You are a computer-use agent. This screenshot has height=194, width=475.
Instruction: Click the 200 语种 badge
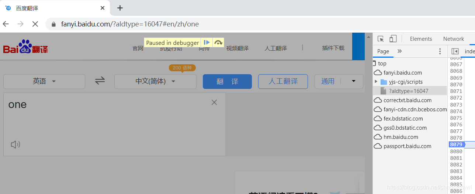coord(182,68)
